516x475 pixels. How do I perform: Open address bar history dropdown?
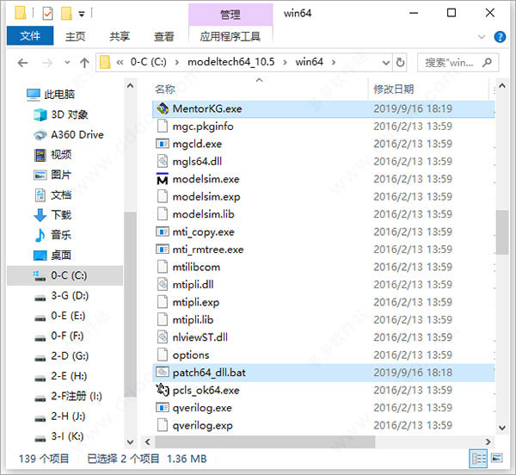pos(385,62)
